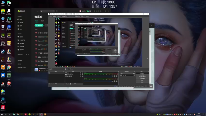This screenshot has width=206, height=116.
Task: Click the Start Virtual Camera button in OBS
Action: click(x=142, y=77)
